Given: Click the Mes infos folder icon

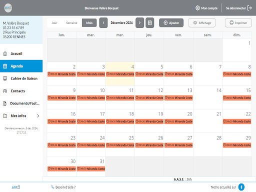Looking at the screenshot, I should (5, 115).
